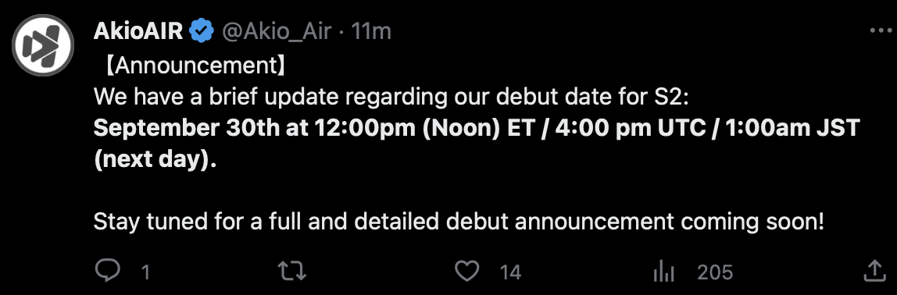
Task: Click the 11m timestamp
Action: click(x=372, y=31)
